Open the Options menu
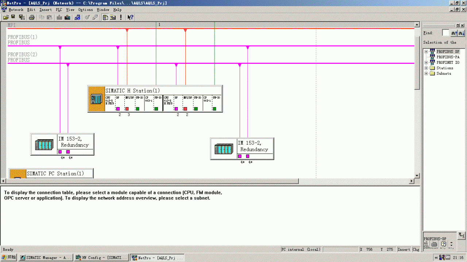Viewport: 467px width, 262px height. 85,10
